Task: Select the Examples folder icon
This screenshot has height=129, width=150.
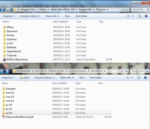Action: click(x=4, y=89)
